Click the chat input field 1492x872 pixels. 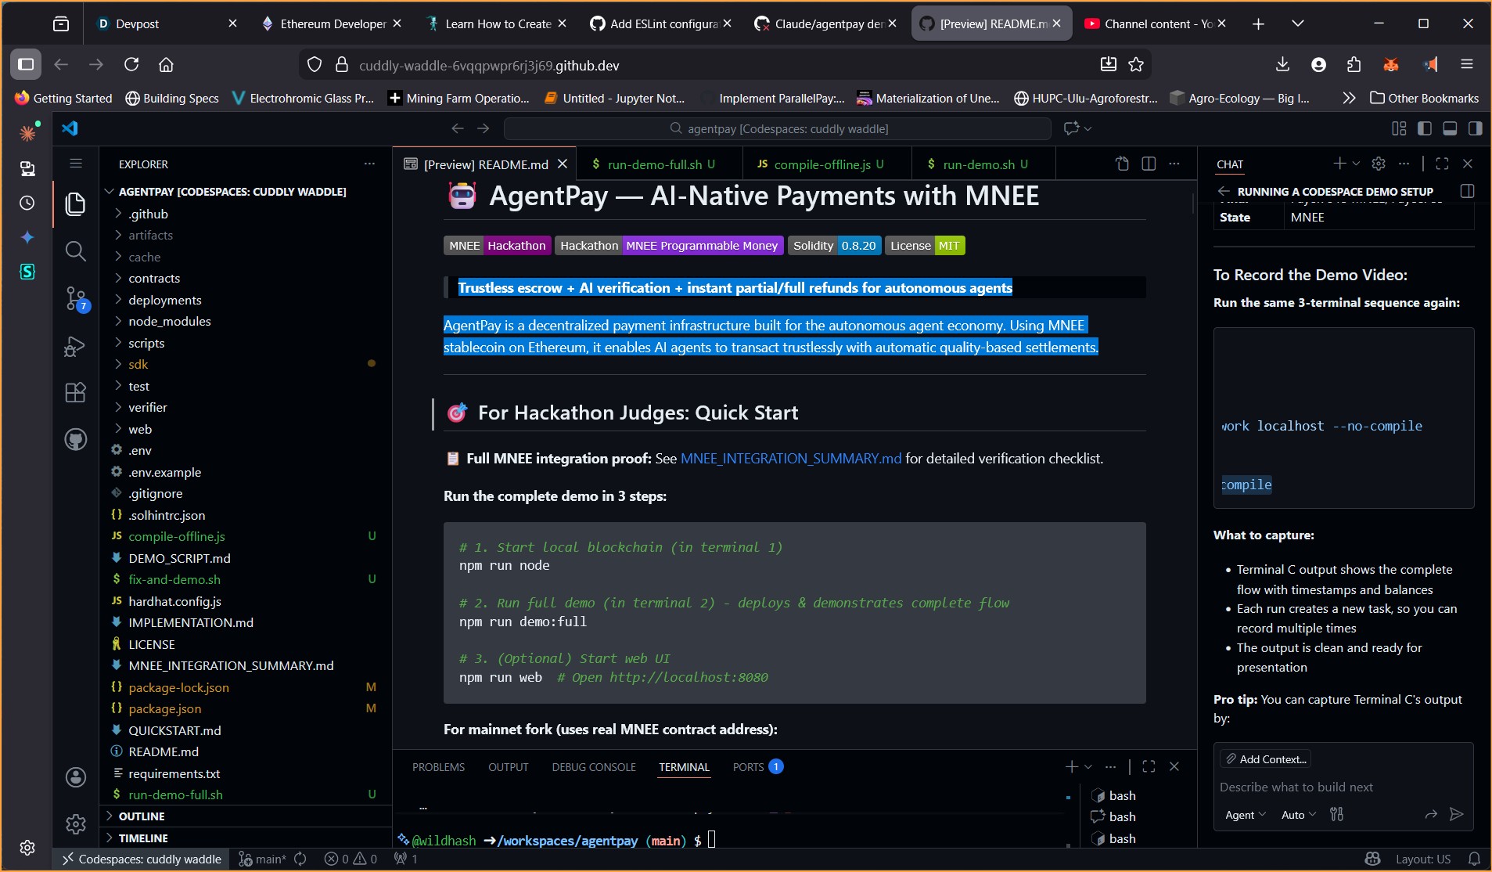1343,787
